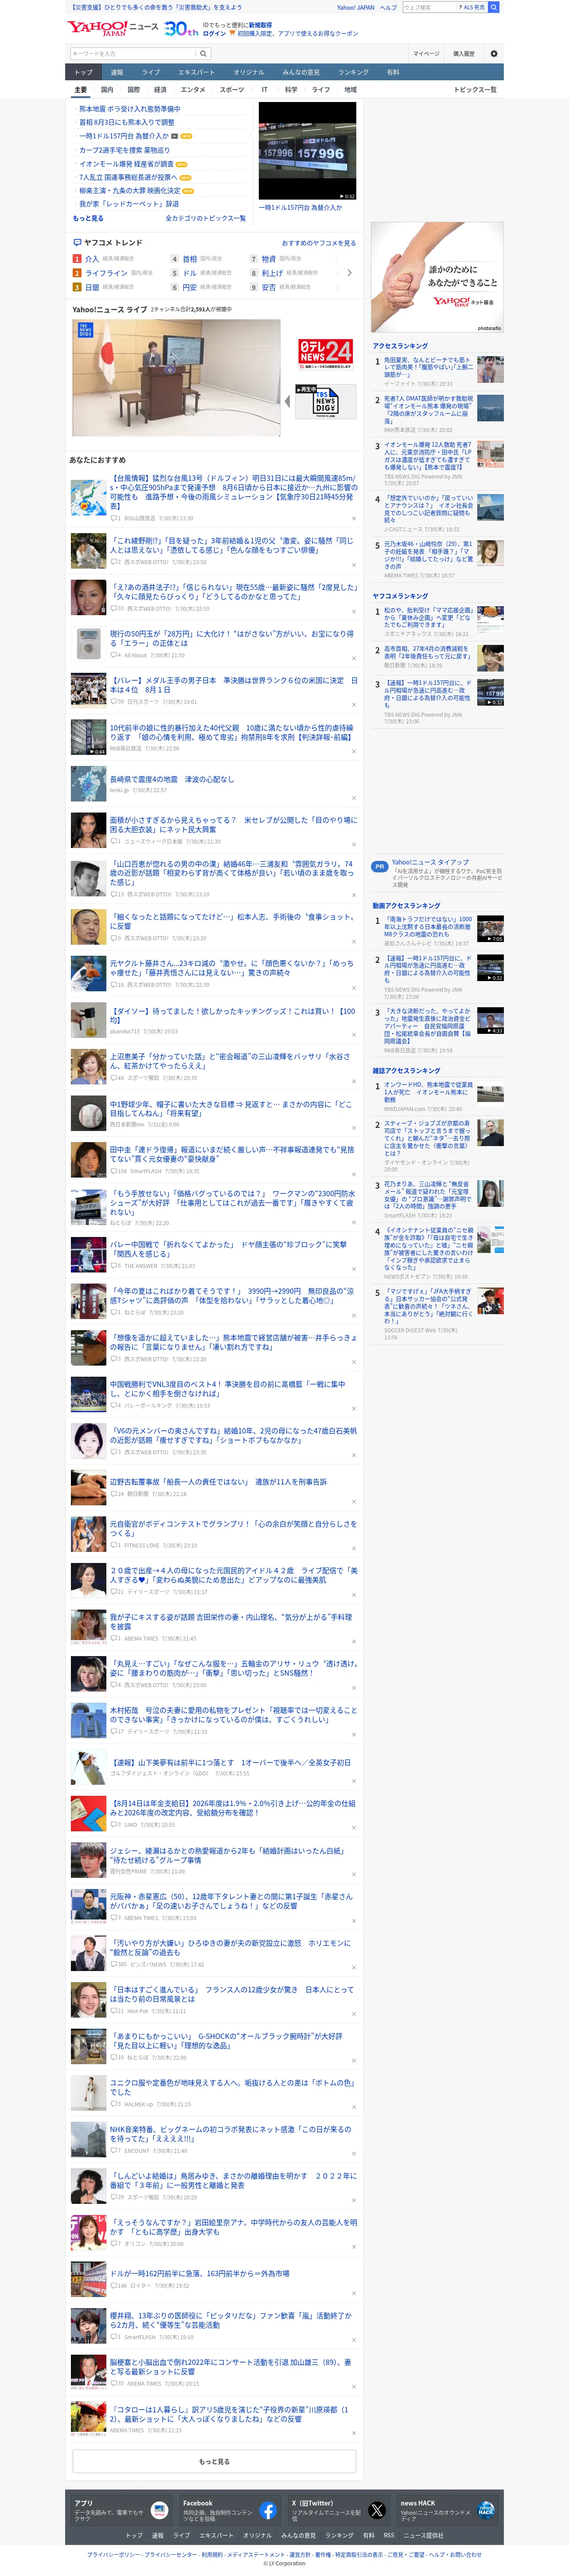
Task: Expand more topics with もっと見る under headlines
Action: (x=88, y=218)
